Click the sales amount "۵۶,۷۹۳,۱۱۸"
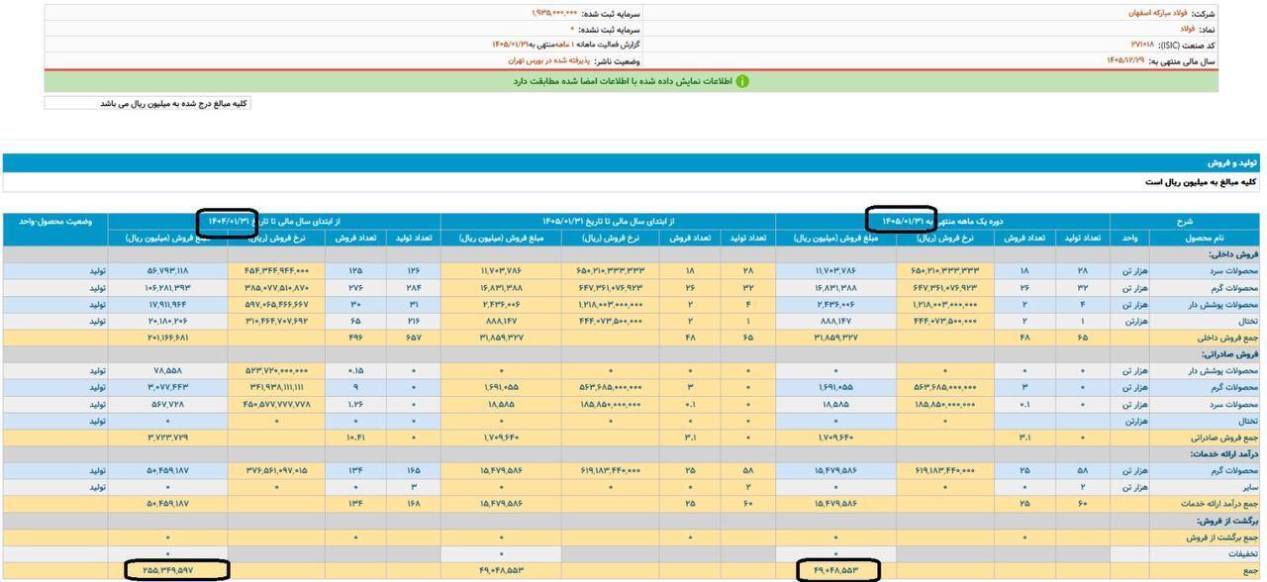The image size is (1267, 582). coord(167,271)
